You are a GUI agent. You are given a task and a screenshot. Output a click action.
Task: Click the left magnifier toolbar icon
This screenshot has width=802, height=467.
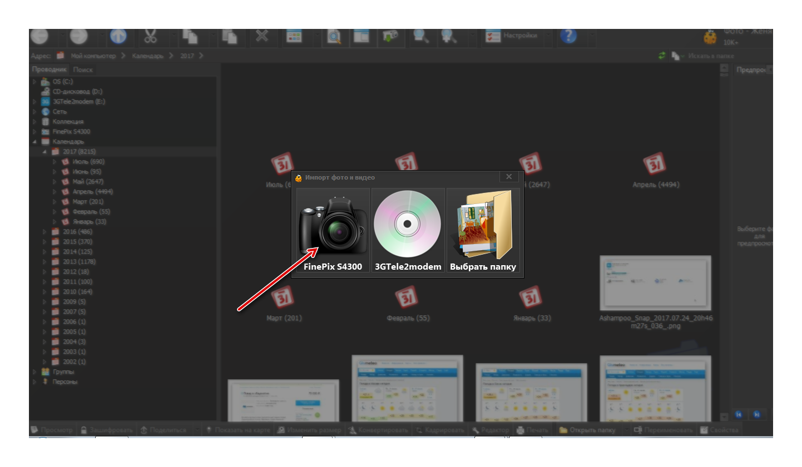point(421,37)
